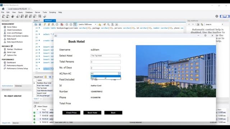This screenshot has height=129, width=230.
Task: Switch to Schemas tab in Navigator
Action: [x=18, y=86]
